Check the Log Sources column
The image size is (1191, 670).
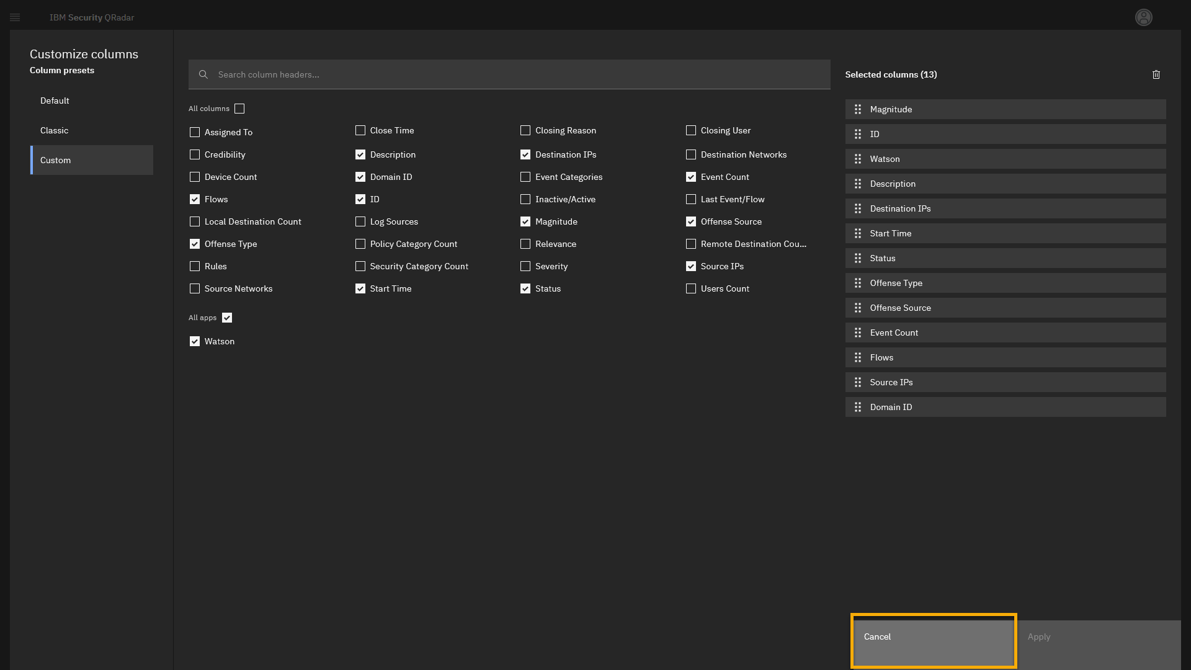(360, 221)
